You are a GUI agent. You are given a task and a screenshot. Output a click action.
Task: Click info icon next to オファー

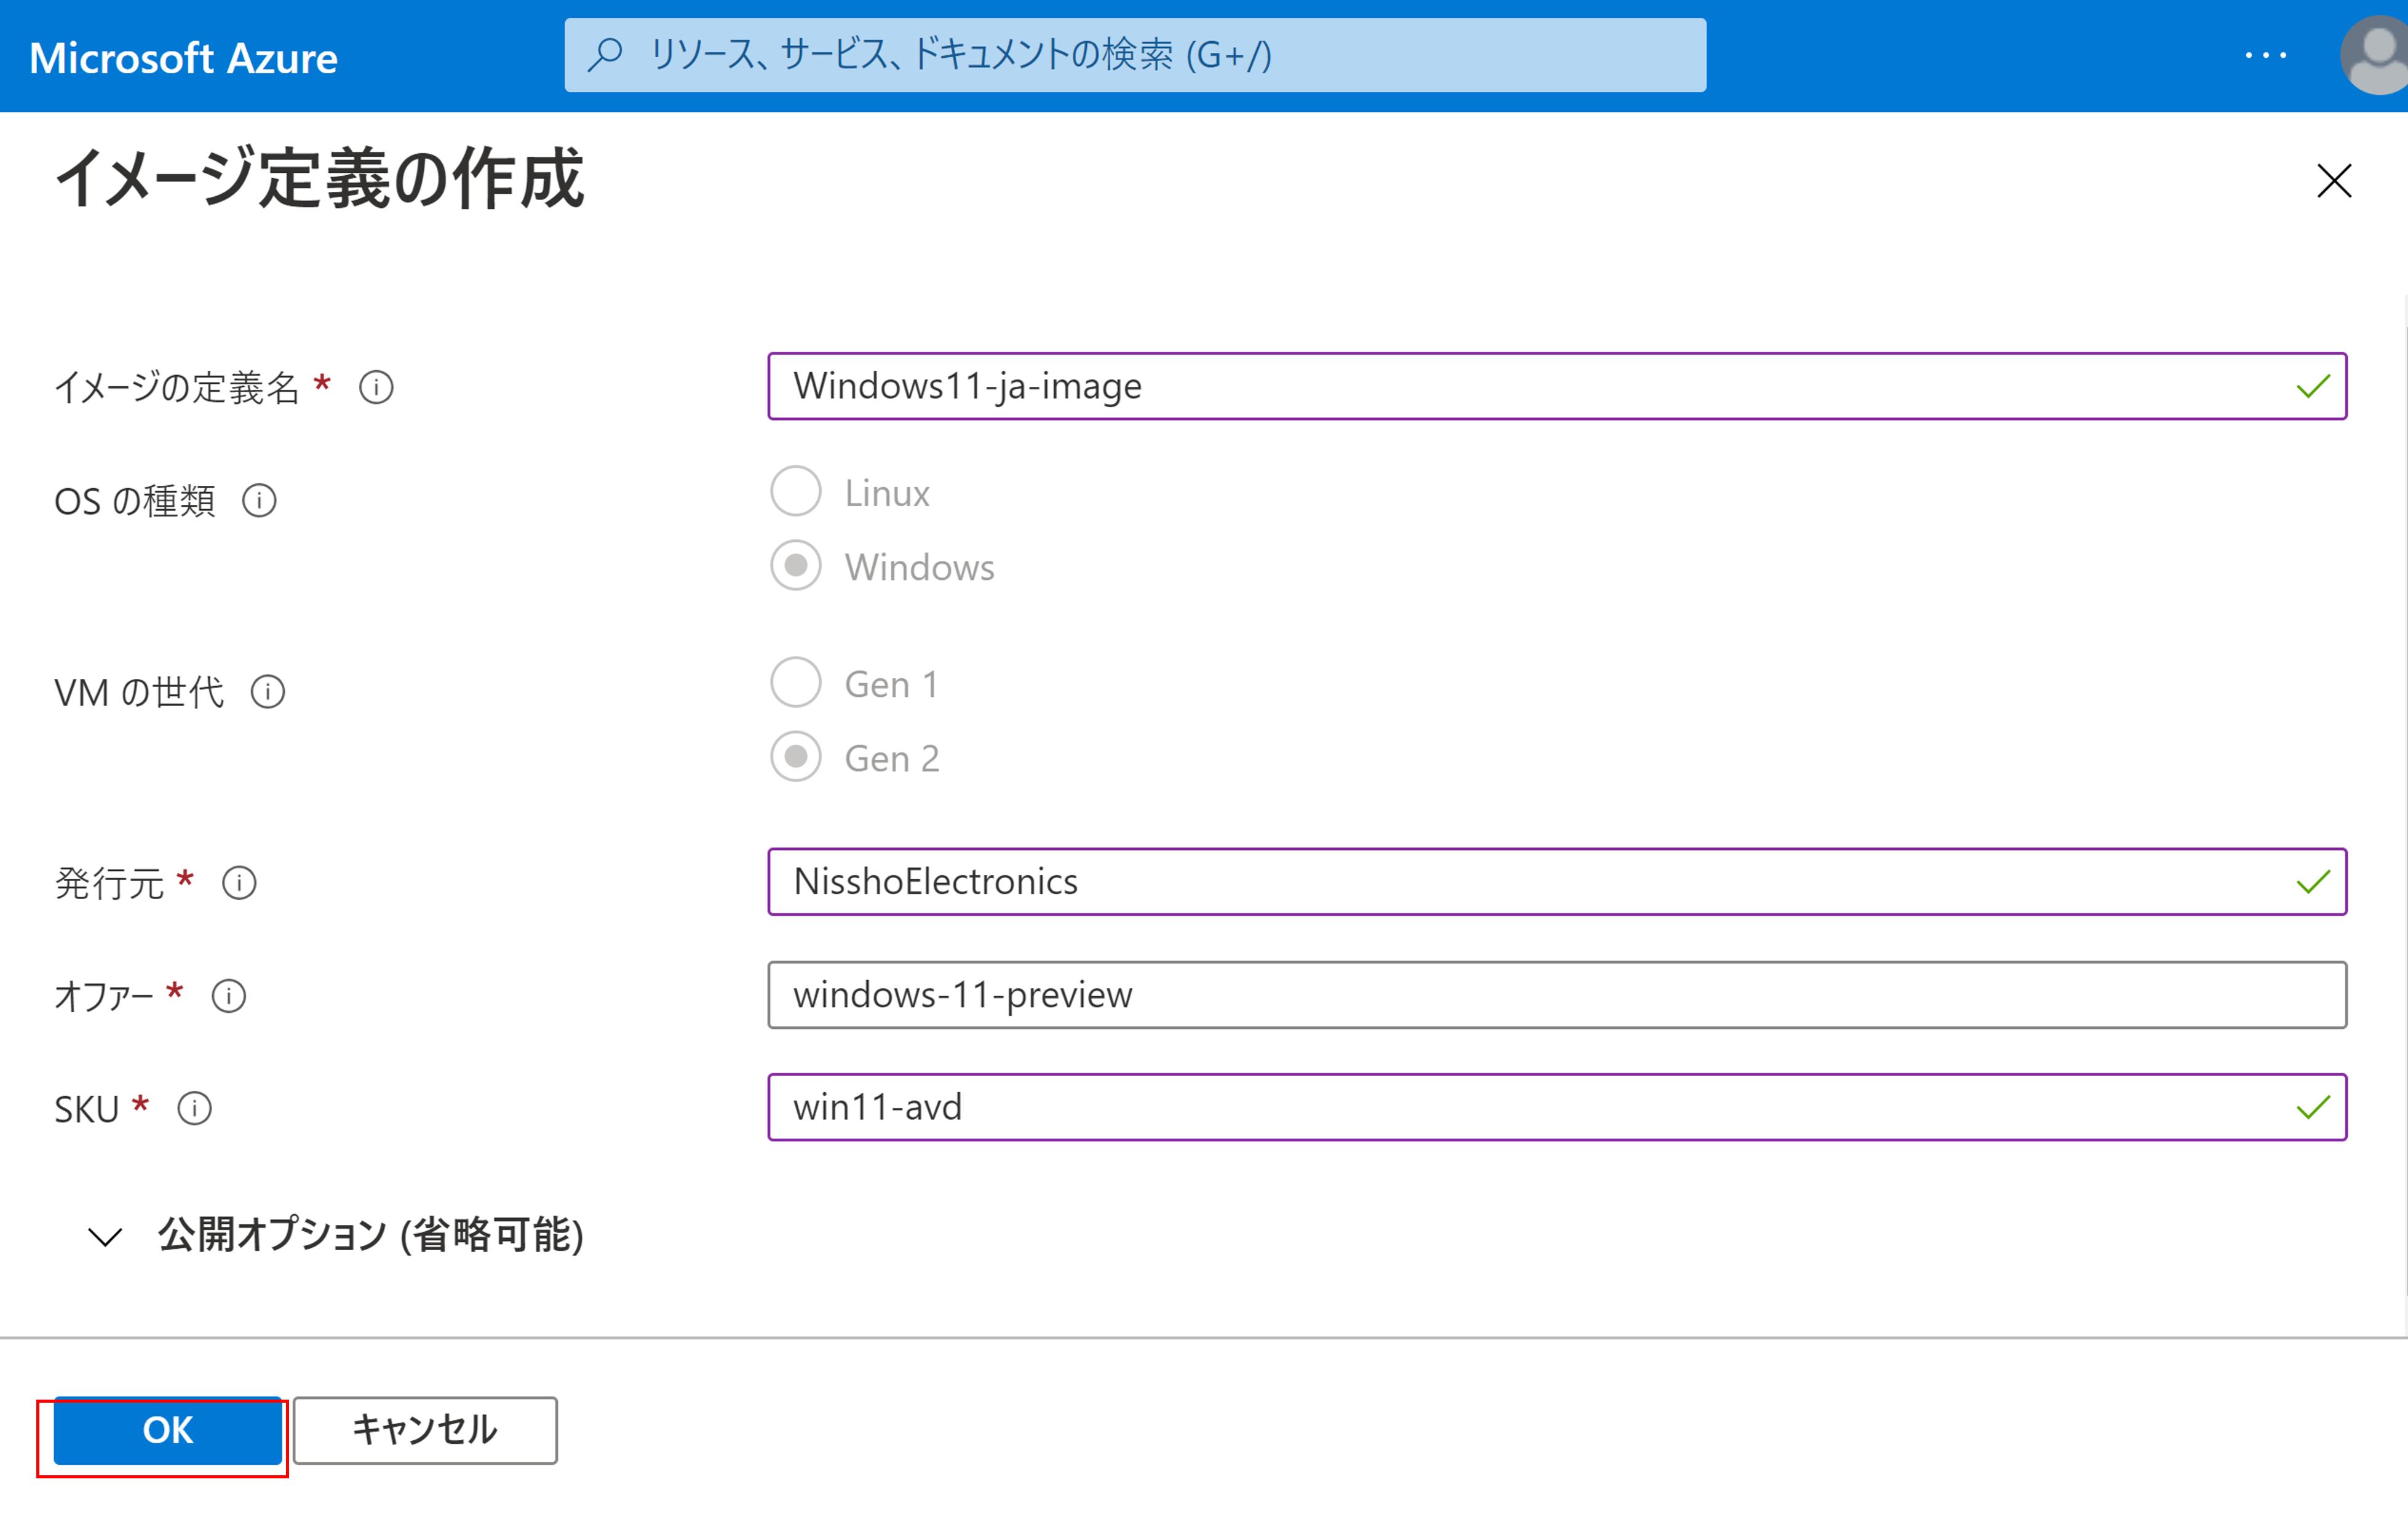click(x=229, y=996)
